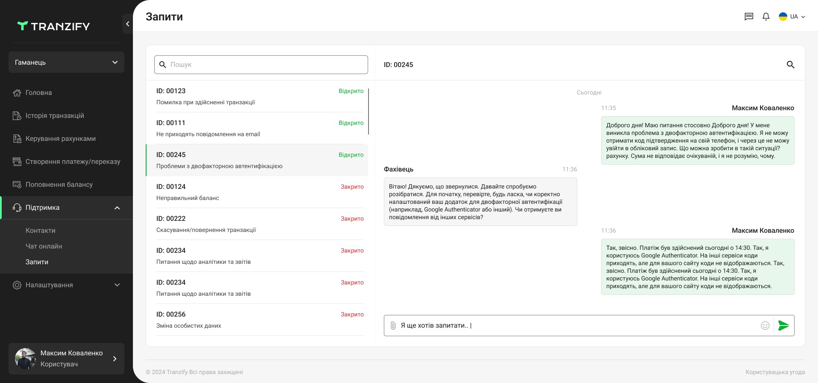Click Не приходять повідомлення на email
This screenshot has width=818, height=383.
(208, 134)
